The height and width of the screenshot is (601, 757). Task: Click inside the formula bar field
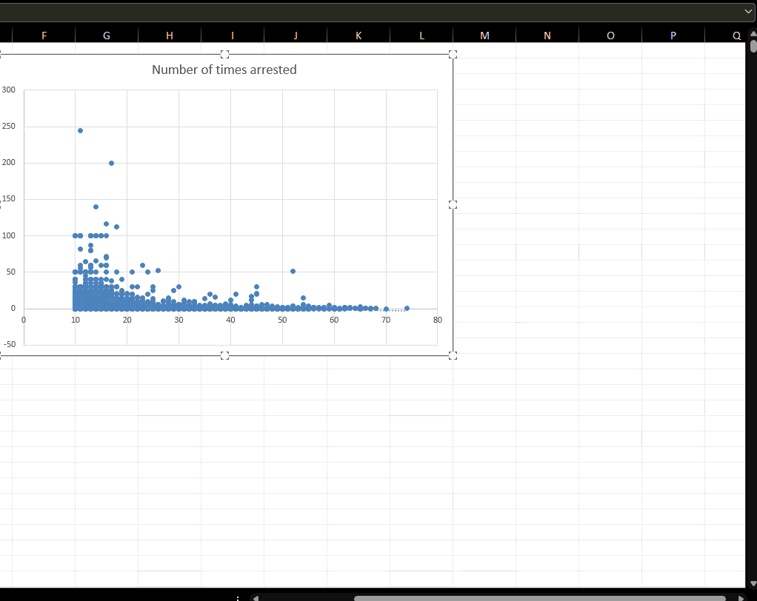pos(370,12)
